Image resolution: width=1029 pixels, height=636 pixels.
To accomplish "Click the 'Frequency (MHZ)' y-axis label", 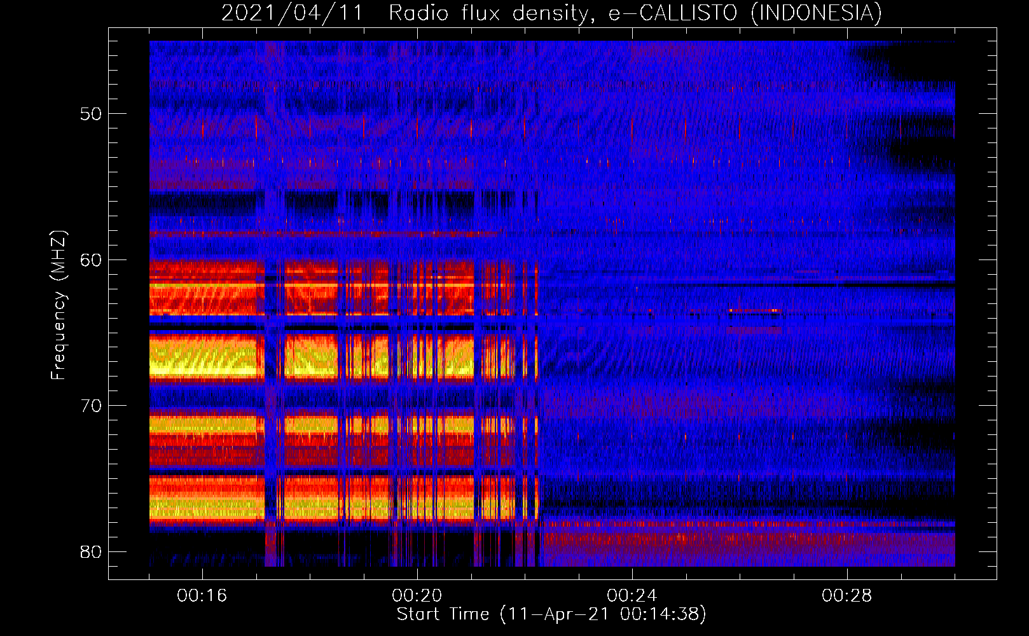I will coord(59,305).
